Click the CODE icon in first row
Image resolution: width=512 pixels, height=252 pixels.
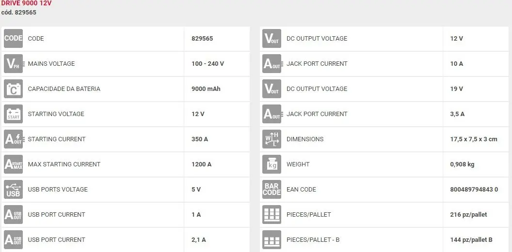(14, 38)
